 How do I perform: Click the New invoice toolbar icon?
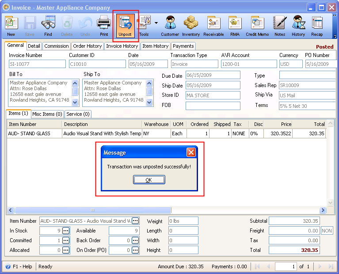[x=11, y=26]
